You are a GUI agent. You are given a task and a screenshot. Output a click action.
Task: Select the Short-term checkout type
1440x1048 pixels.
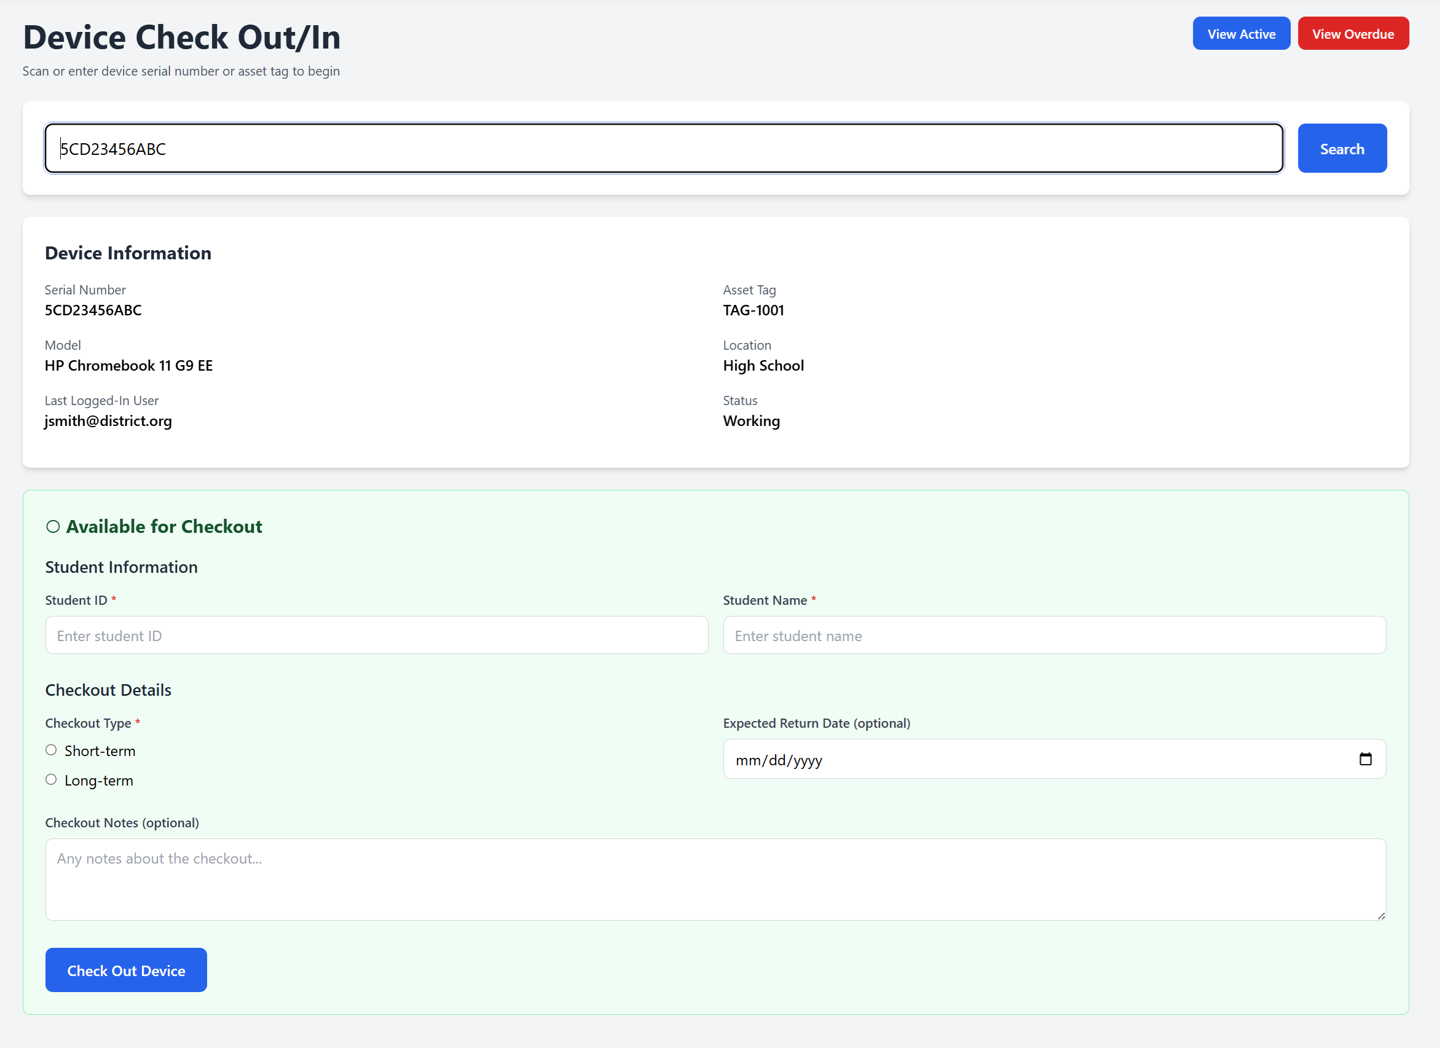(51, 749)
